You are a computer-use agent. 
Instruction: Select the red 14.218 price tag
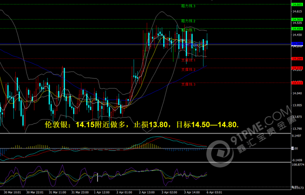[297, 68]
